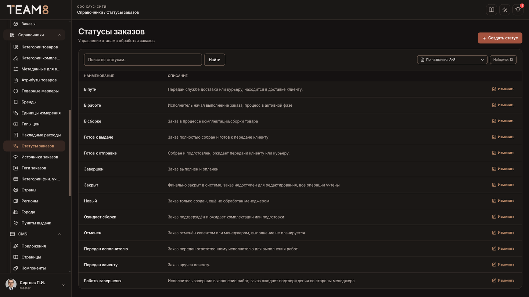Click the TEAM8 logo
The height and width of the screenshot is (297, 529).
[x=28, y=10]
